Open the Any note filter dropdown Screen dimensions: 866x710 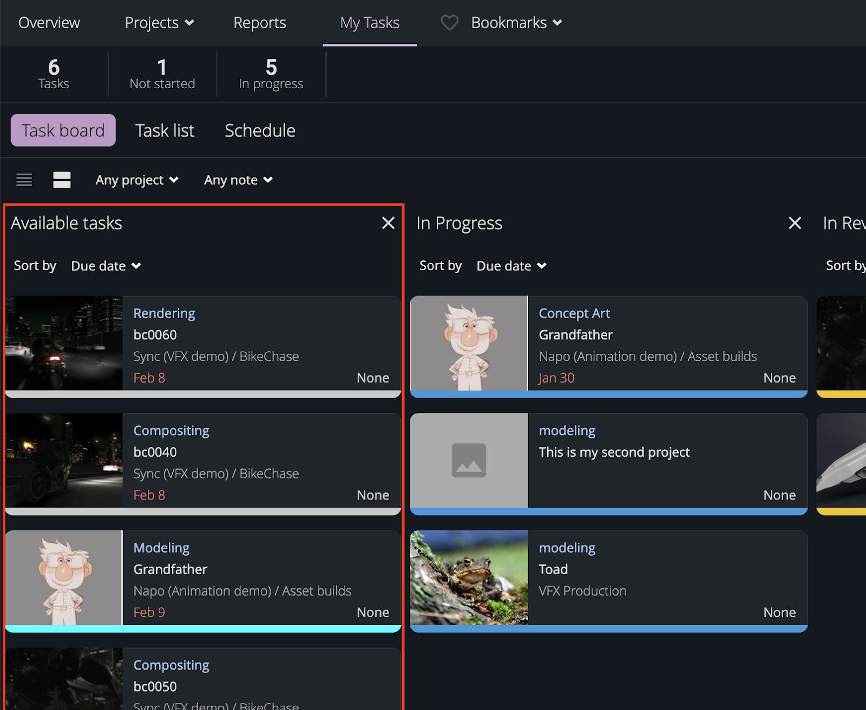coord(238,180)
